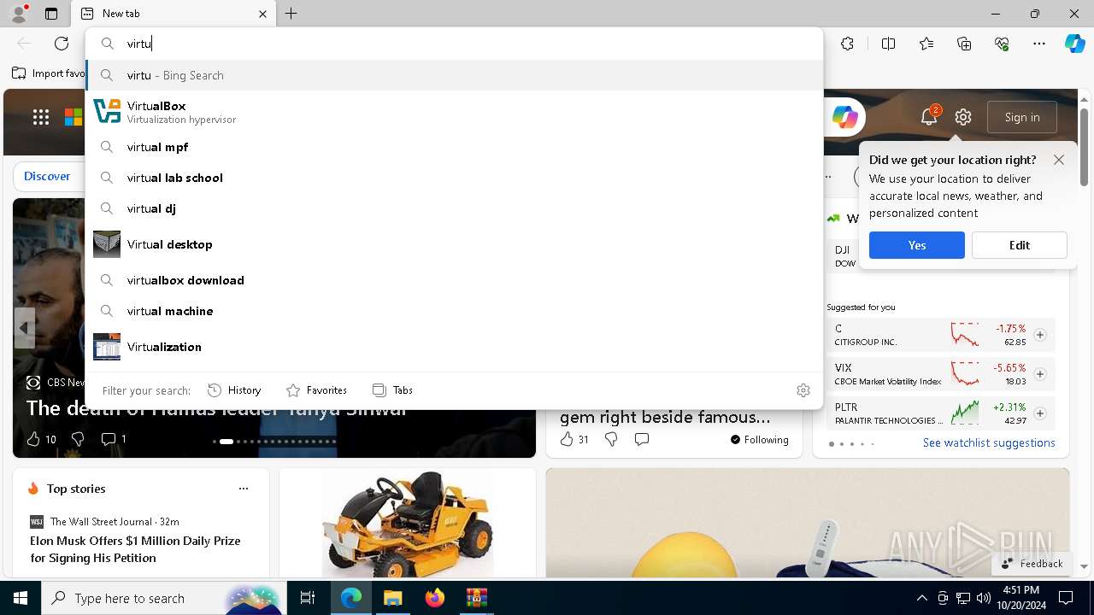1094x615 pixels.
Task: Open Elon Musk $1 Million headline
Action: click(x=135, y=549)
